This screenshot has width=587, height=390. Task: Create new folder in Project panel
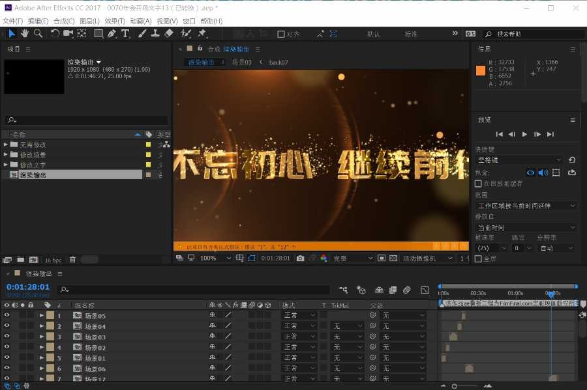tap(21, 259)
